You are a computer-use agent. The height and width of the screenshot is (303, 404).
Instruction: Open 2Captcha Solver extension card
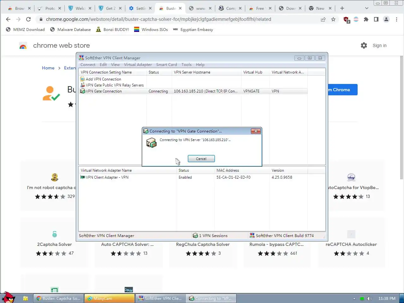54,243
